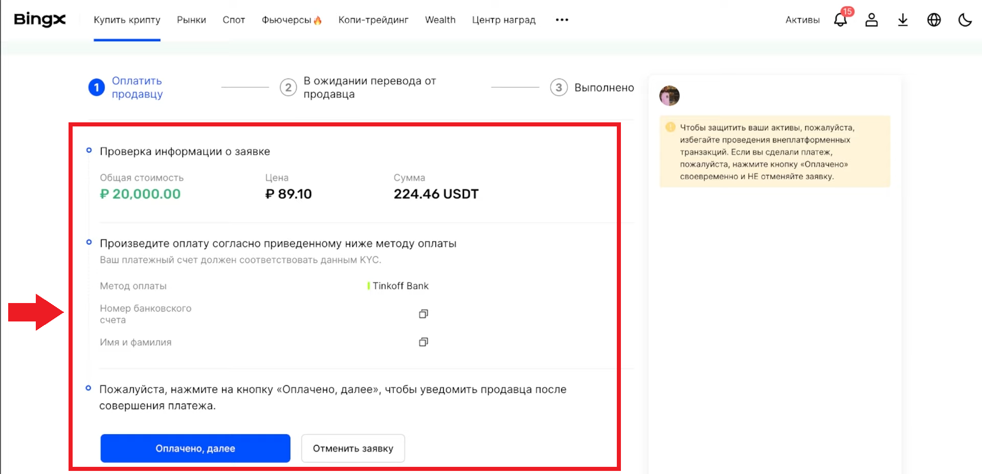Screen dimensions: 982x474
Task: Toggle dark mode moon icon
Action: (965, 20)
